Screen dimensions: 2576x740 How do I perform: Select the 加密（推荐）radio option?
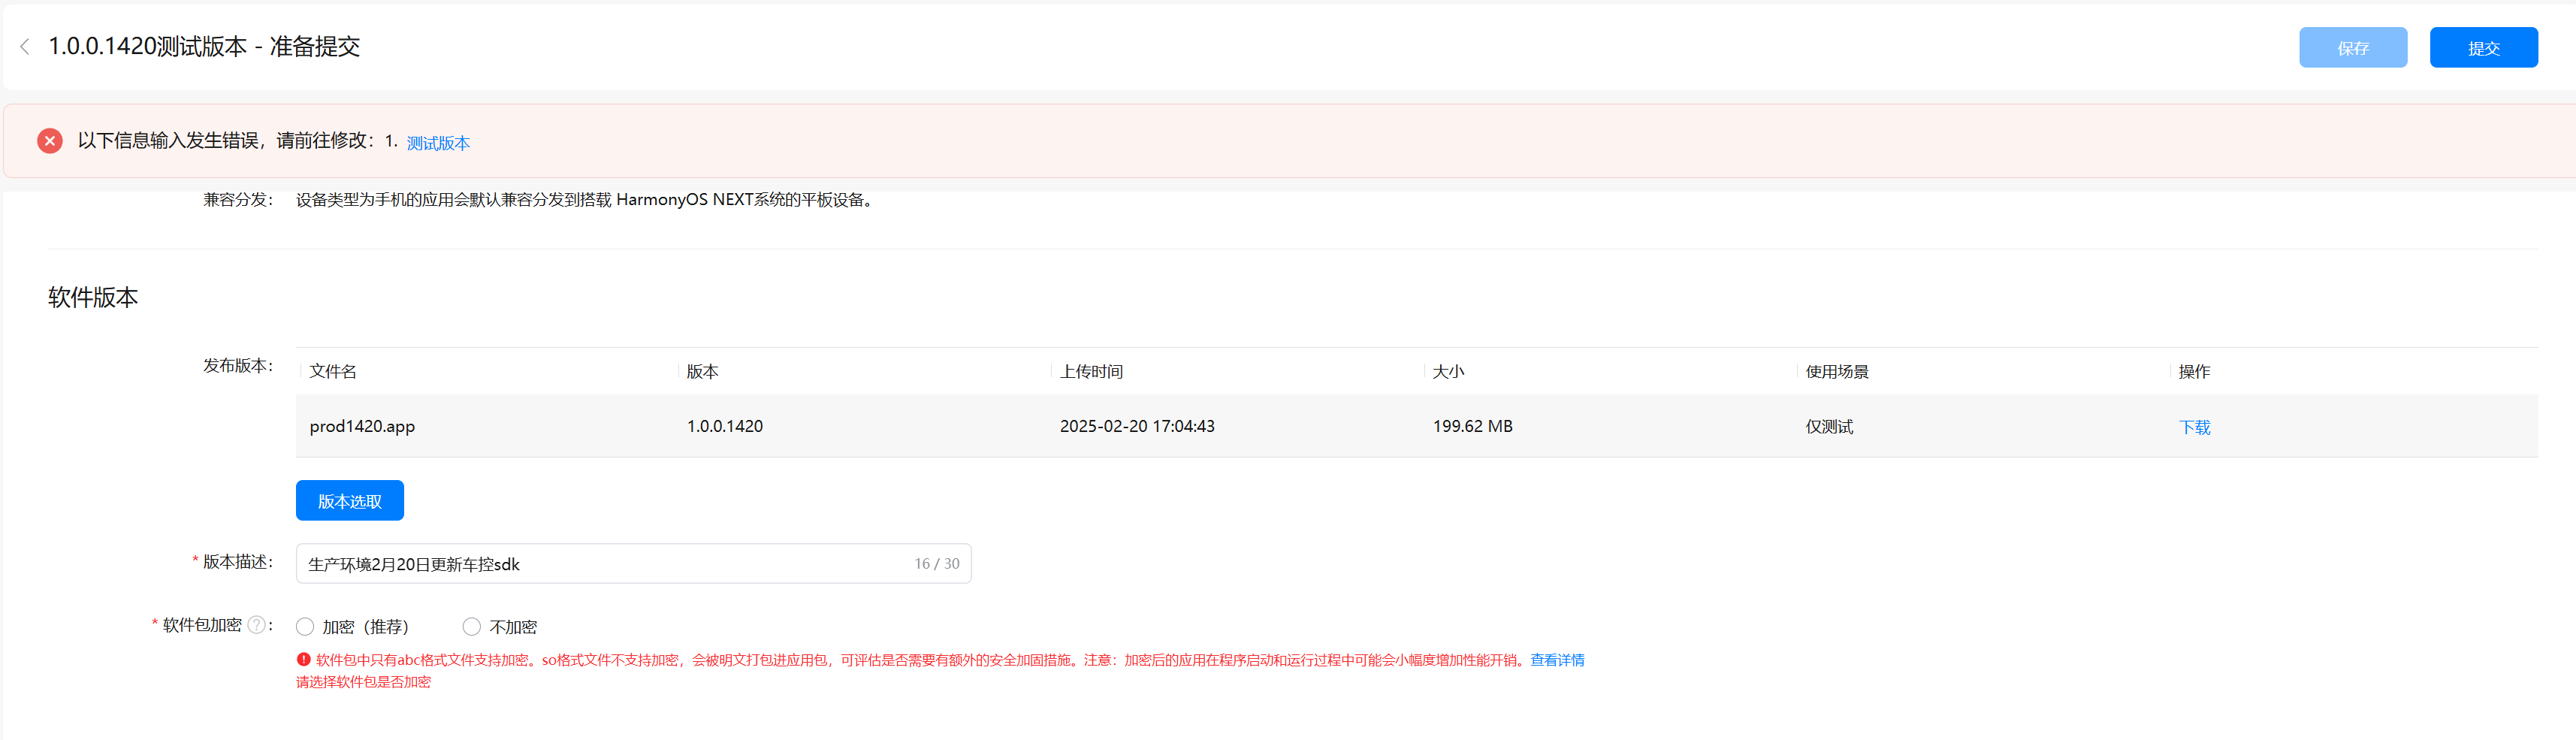tap(305, 627)
